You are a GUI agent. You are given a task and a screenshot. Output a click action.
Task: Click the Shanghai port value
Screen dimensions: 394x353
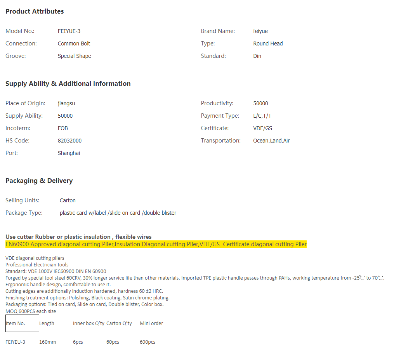pyautogui.click(x=69, y=153)
